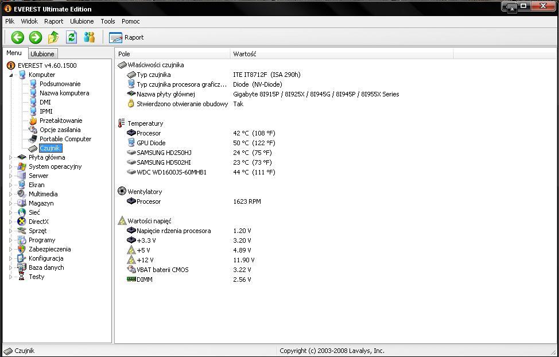Click the System operacyjny Windows flag icon
Screen dimensions: 559x357
click(22, 166)
